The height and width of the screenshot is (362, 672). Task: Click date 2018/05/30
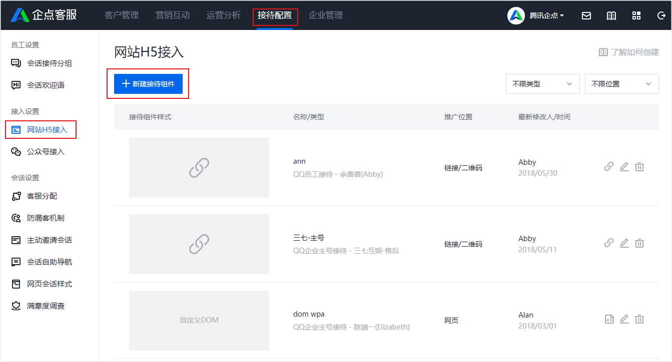pos(538,173)
